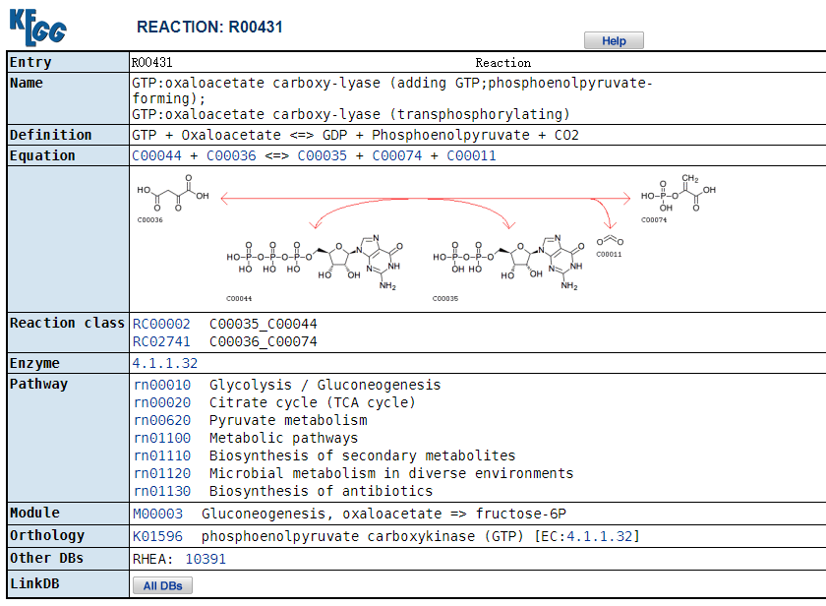The image size is (826, 606).
Task: Open pathway rn01100 Metabolic pathways
Action: point(162,439)
